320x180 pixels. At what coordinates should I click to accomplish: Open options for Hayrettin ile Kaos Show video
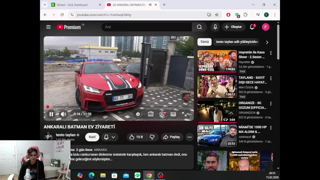click(271, 53)
